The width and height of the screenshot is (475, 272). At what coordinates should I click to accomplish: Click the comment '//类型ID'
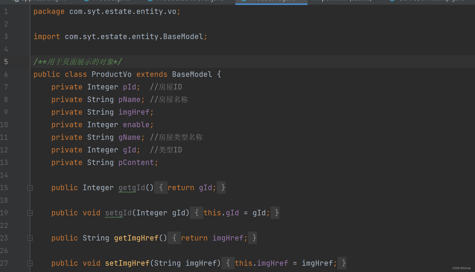click(166, 150)
